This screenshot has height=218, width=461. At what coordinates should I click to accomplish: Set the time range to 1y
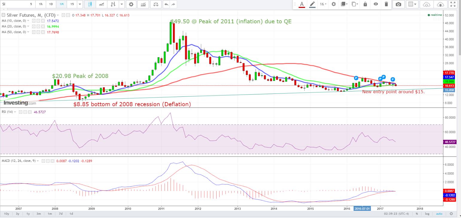[28, 214]
